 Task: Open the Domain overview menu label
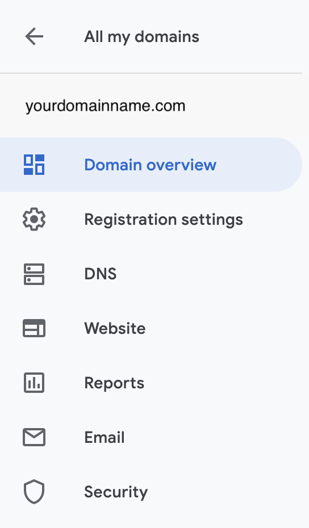[x=151, y=165]
